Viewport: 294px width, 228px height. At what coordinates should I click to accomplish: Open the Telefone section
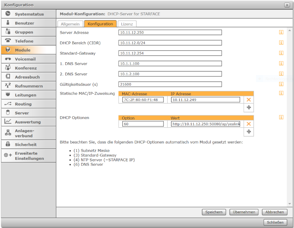[28, 41]
